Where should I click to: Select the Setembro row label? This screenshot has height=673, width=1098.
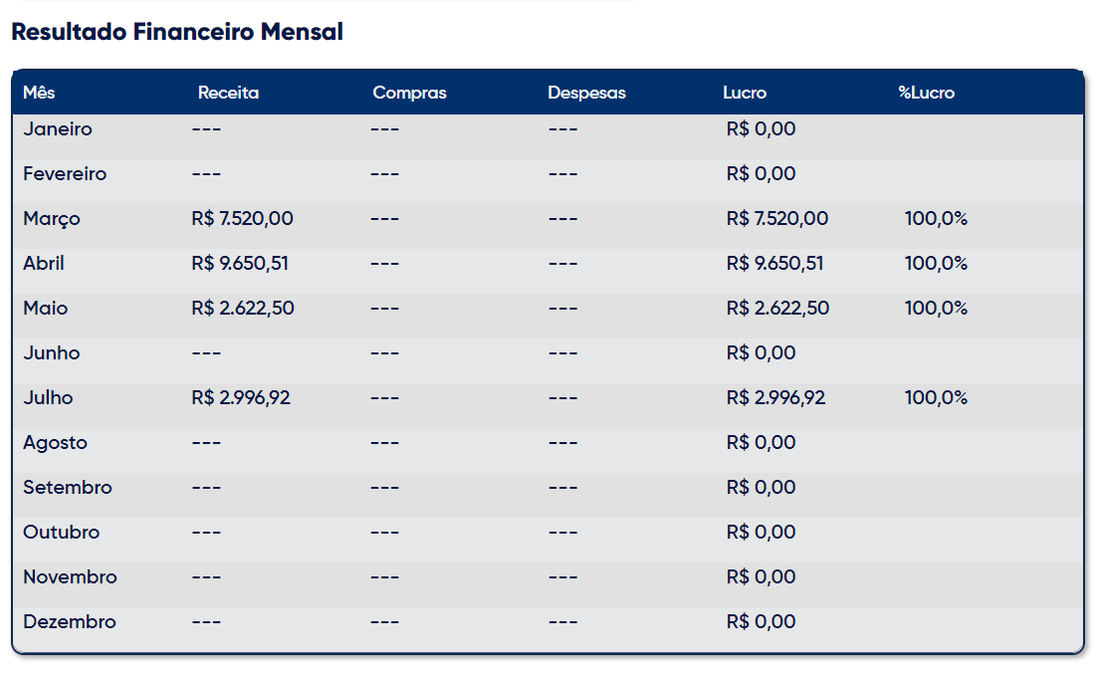(68, 488)
